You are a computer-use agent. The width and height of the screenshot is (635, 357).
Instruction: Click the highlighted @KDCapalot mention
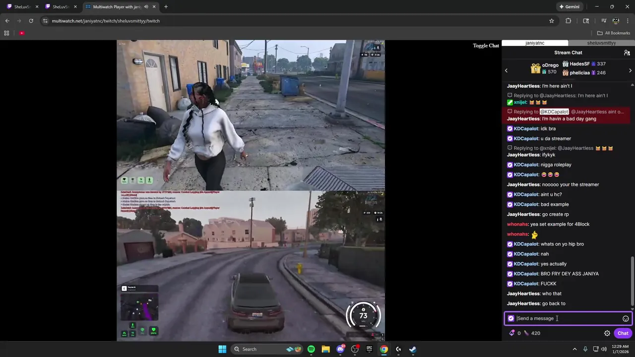554,112
